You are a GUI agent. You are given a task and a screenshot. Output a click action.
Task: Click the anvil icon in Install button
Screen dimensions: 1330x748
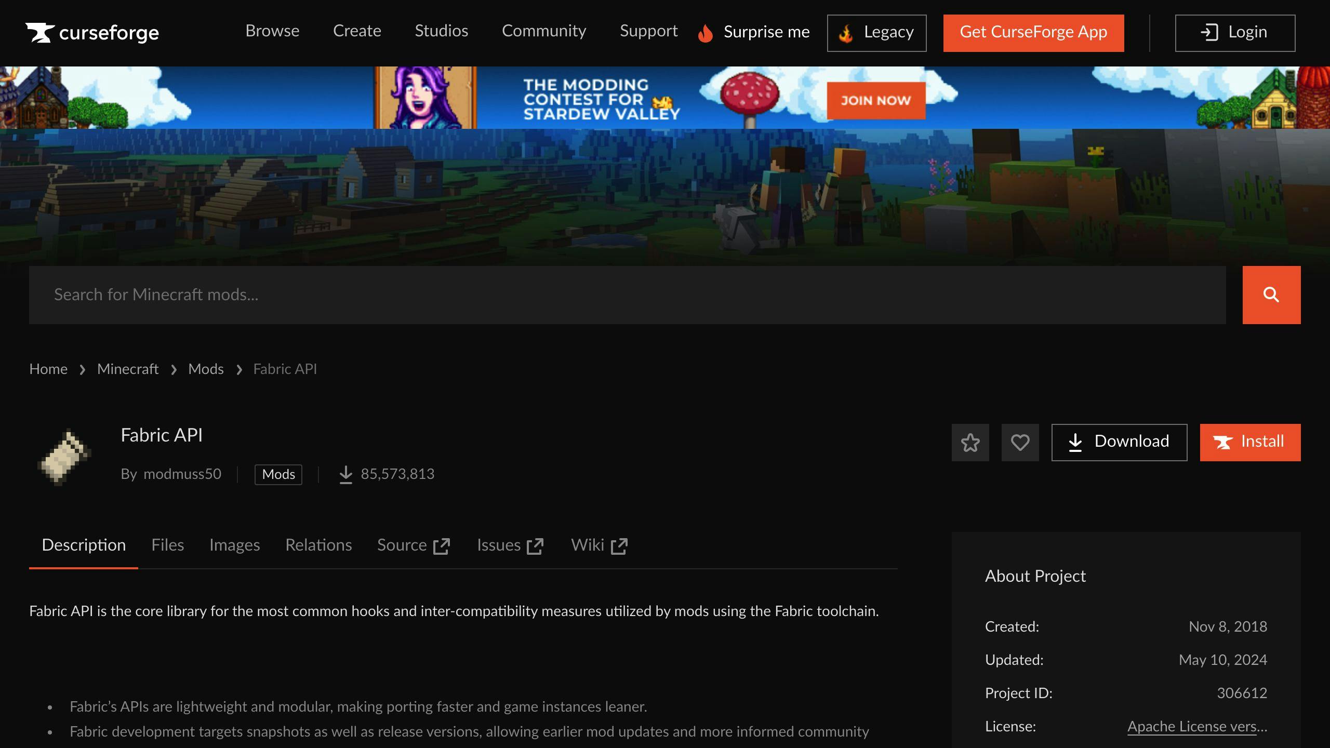coord(1222,443)
